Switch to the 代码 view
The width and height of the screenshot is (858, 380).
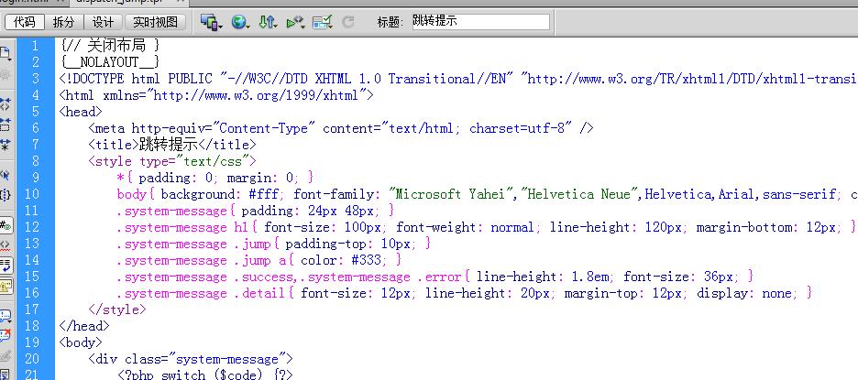coord(25,22)
